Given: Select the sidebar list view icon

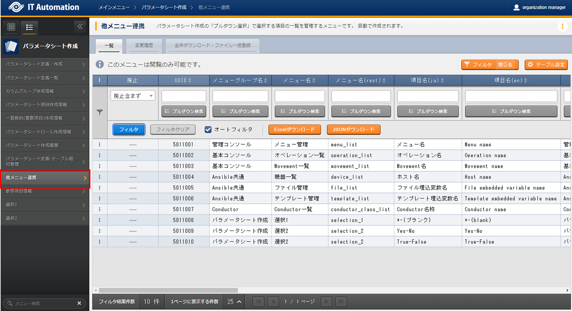Looking at the screenshot, I should [x=29, y=27].
